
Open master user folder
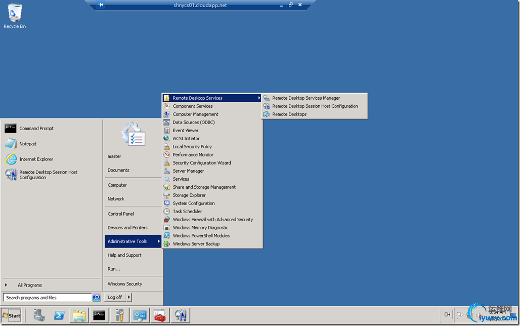(x=134, y=156)
